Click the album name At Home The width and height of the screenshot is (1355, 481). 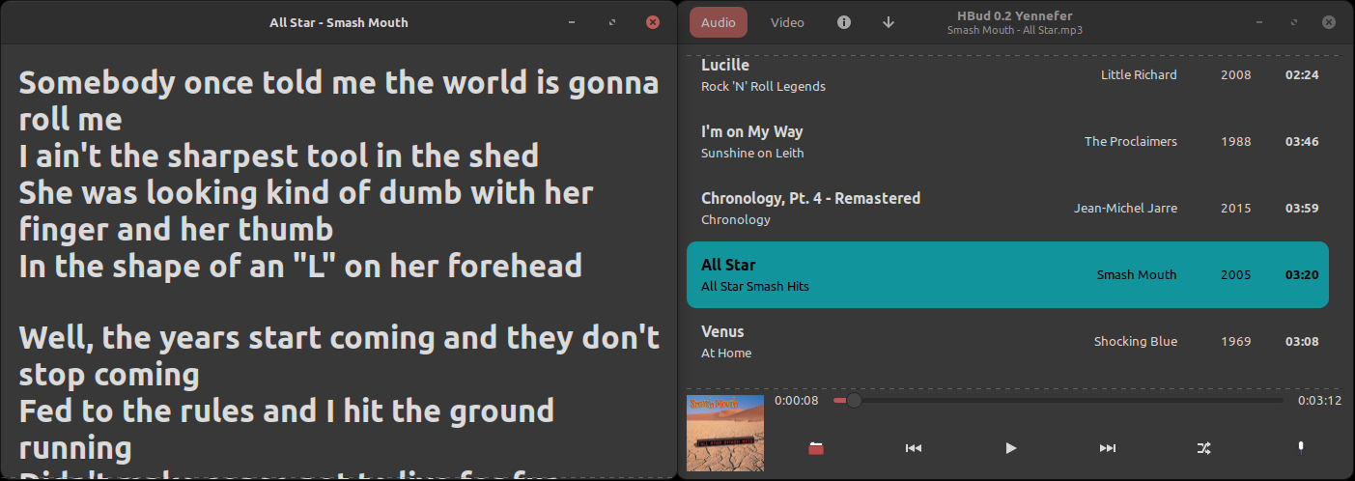tap(726, 354)
